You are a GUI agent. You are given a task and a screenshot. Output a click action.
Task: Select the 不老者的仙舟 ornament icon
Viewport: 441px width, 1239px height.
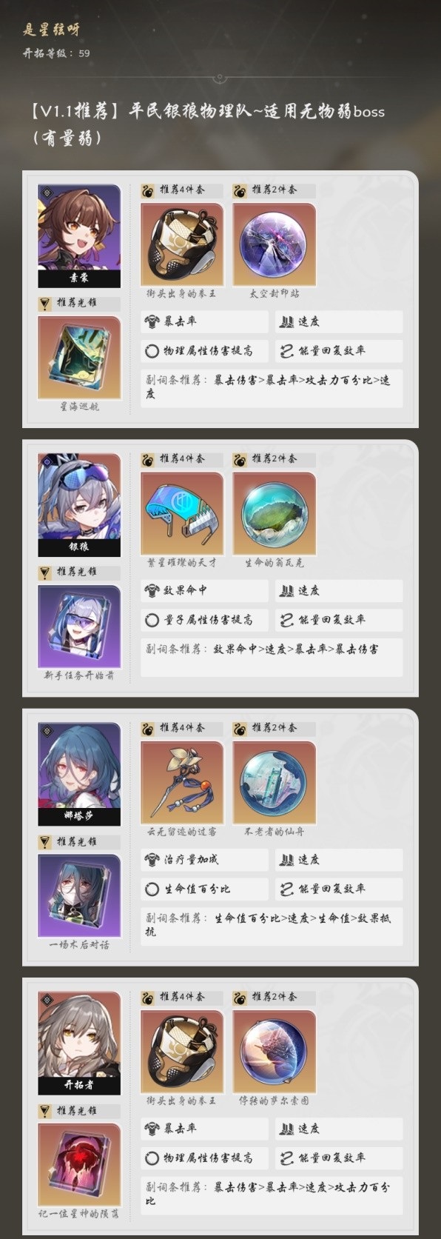click(x=274, y=782)
